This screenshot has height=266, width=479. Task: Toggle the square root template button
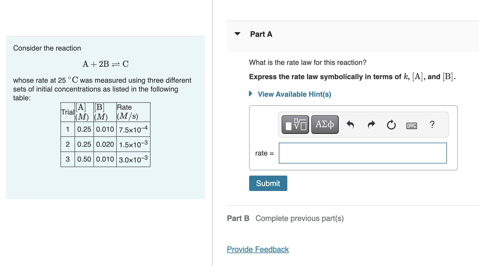point(295,124)
